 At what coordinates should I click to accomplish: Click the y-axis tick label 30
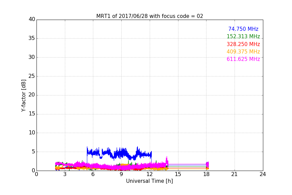(x=32, y=57)
